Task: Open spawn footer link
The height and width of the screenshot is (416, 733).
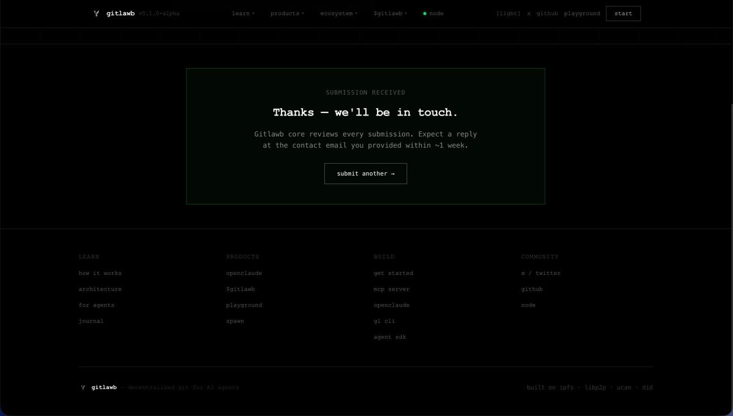Action: point(235,321)
